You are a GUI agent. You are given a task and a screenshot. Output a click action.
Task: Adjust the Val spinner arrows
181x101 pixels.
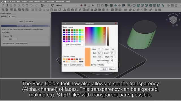[x=102, y=57]
